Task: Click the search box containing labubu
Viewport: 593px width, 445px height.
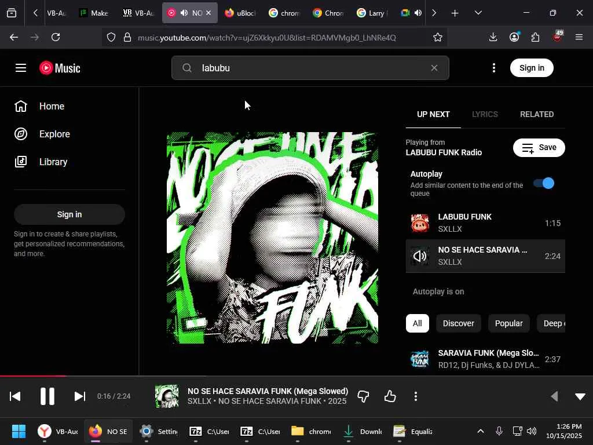Action: (x=310, y=68)
